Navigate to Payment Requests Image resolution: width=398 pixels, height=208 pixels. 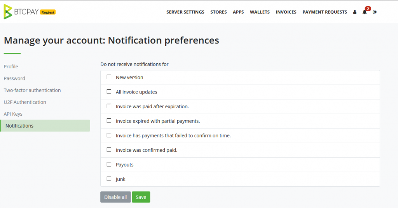tap(325, 12)
